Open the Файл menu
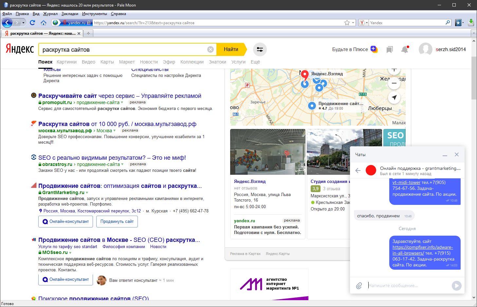Screen dimensions: 477x307 7,14
